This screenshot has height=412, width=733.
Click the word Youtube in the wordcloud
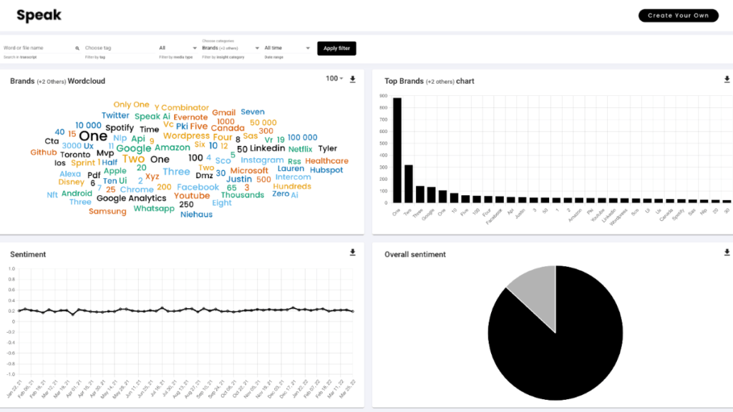tap(192, 196)
